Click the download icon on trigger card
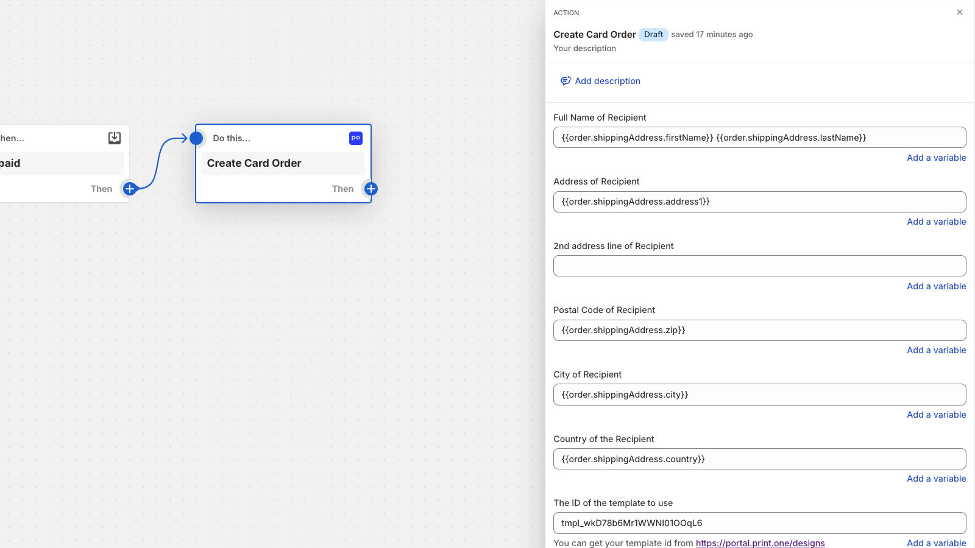This screenshot has height=548, width=975. pos(115,138)
